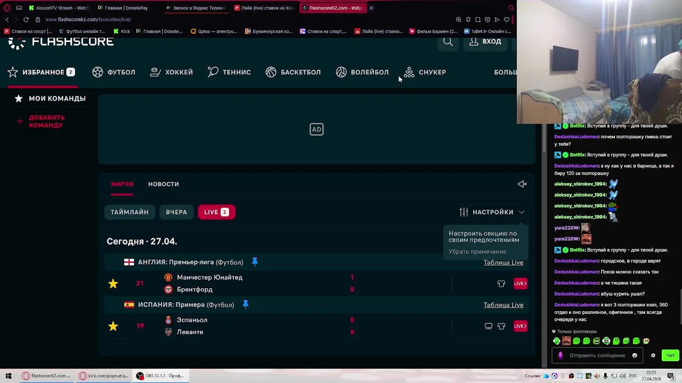
Task: Dismiss tooltip via Убрать примечание
Action: click(x=477, y=252)
